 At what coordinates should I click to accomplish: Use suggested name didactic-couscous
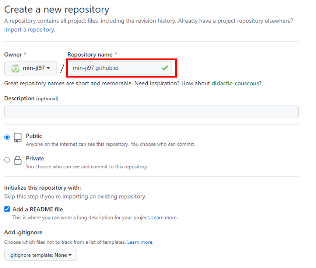point(235,83)
